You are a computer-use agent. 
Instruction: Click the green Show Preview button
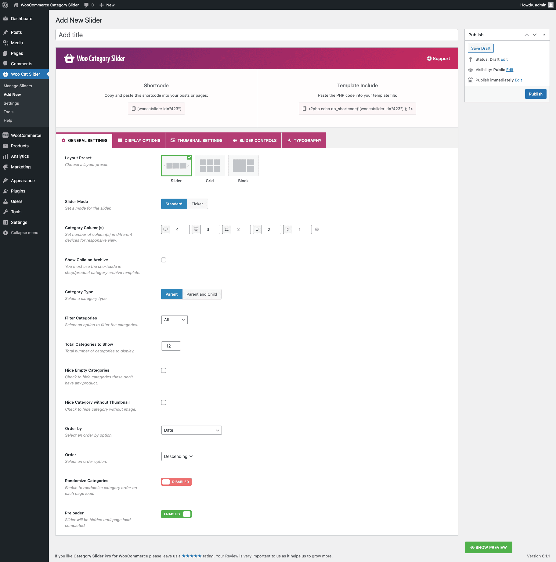(x=488, y=547)
